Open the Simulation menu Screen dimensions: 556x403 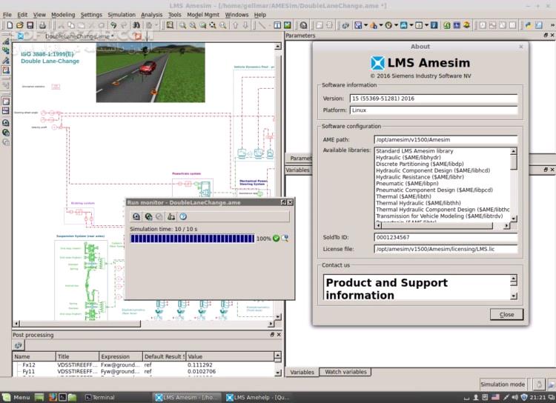[x=122, y=15]
